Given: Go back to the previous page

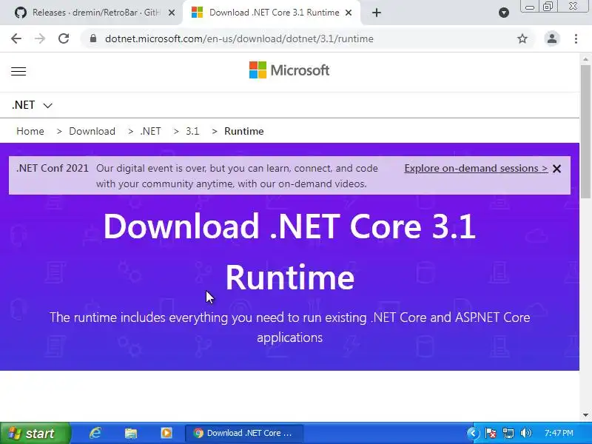Looking at the screenshot, I should tap(16, 38).
